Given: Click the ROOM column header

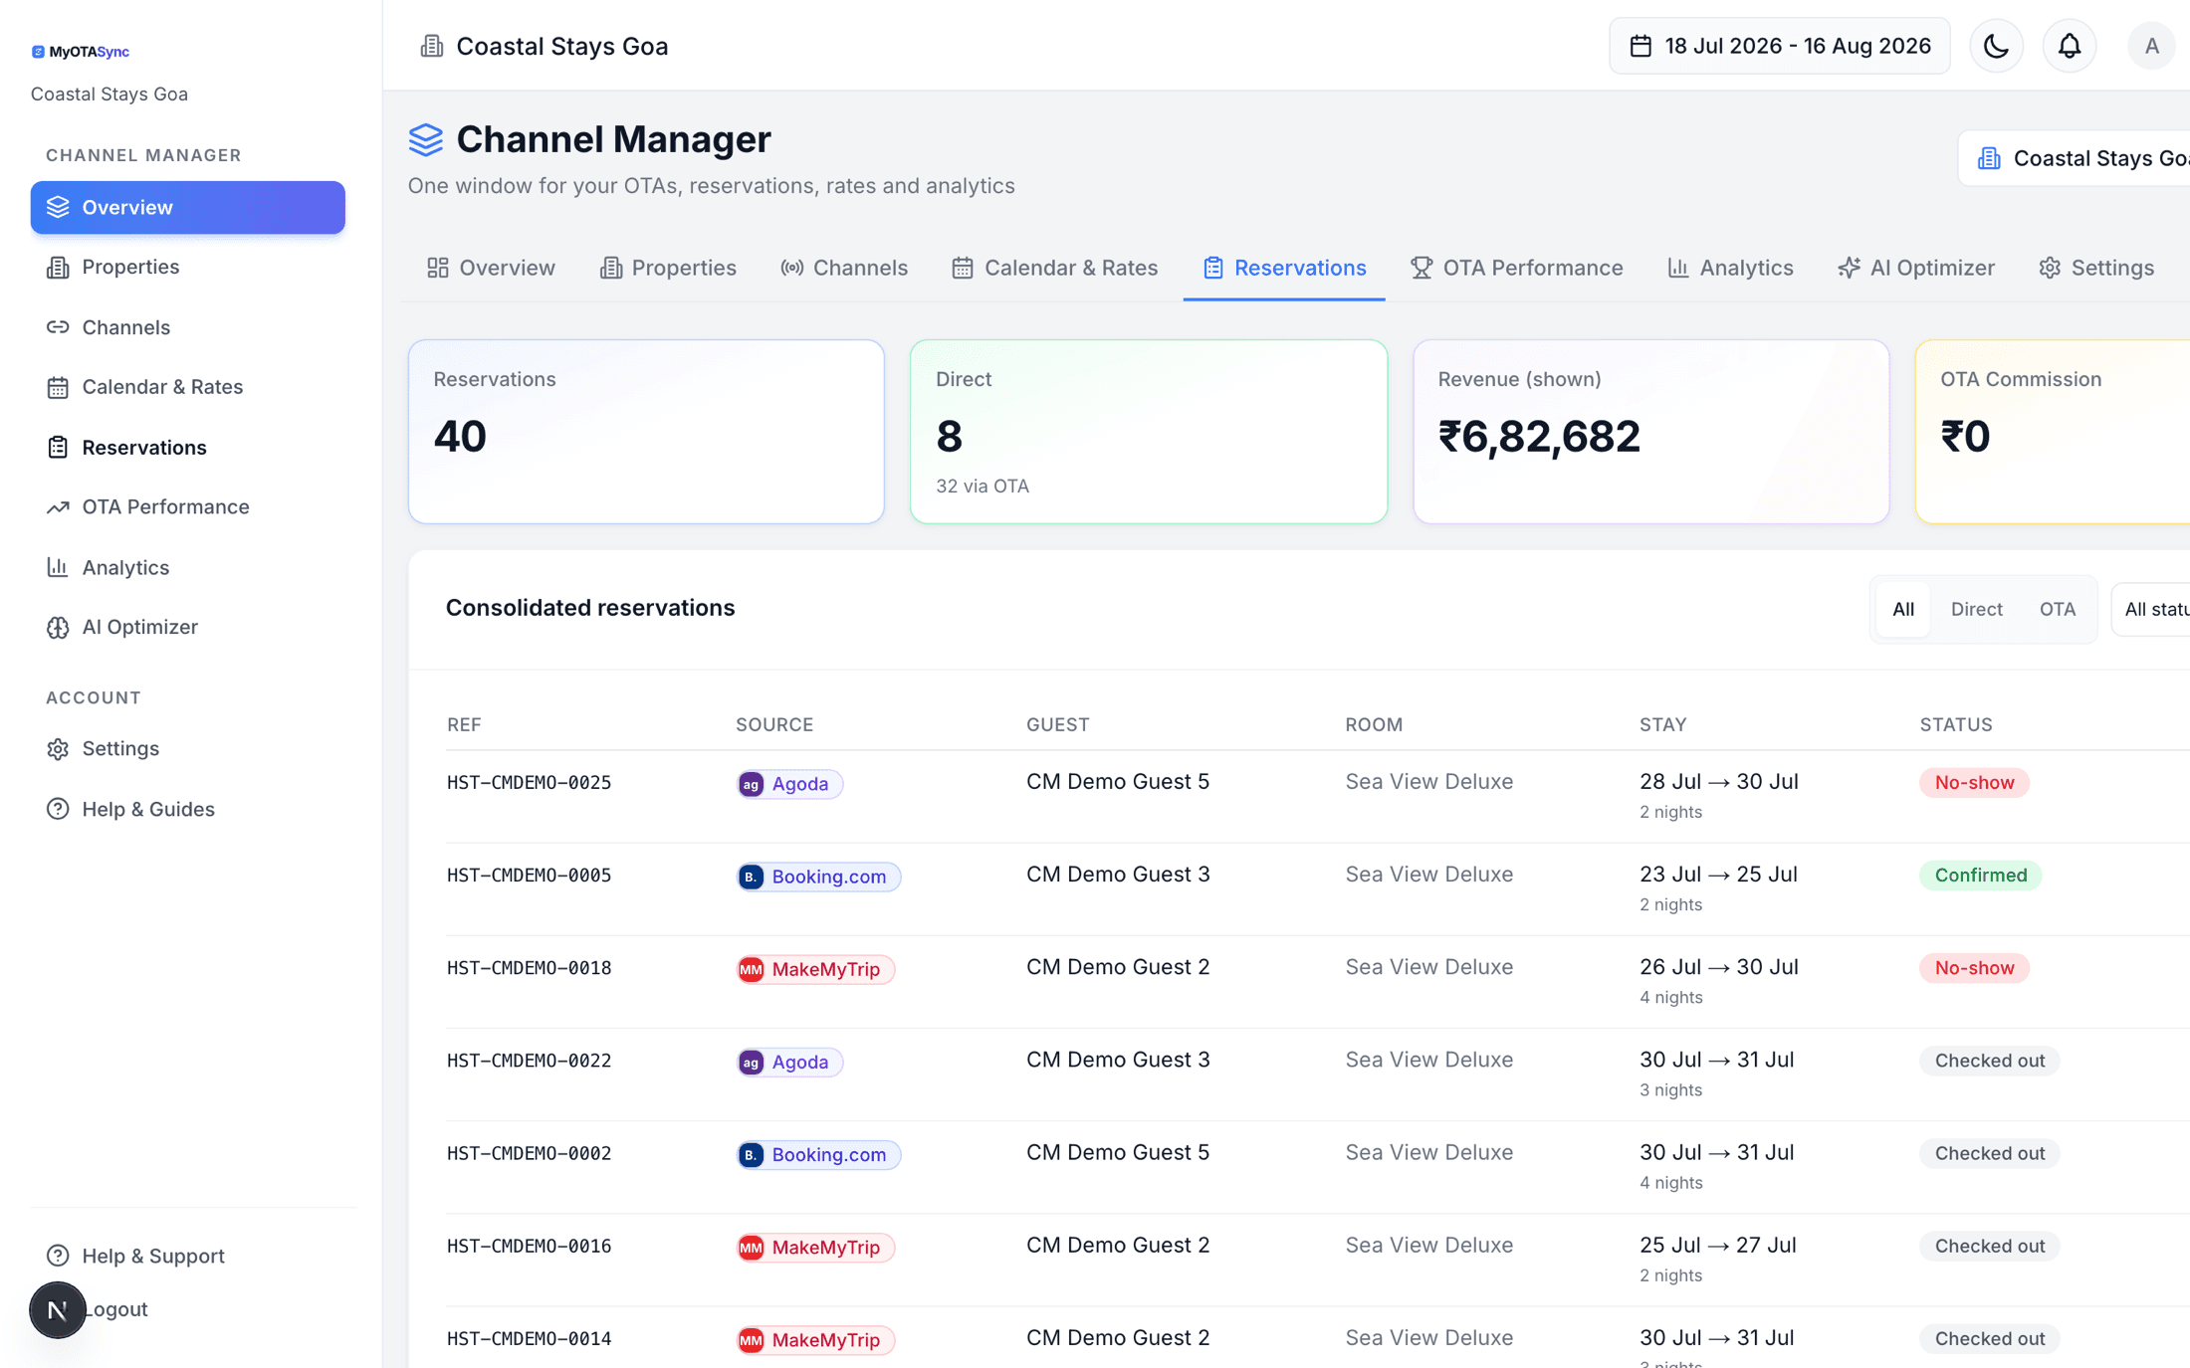Looking at the screenshot, I should 1374,724.
